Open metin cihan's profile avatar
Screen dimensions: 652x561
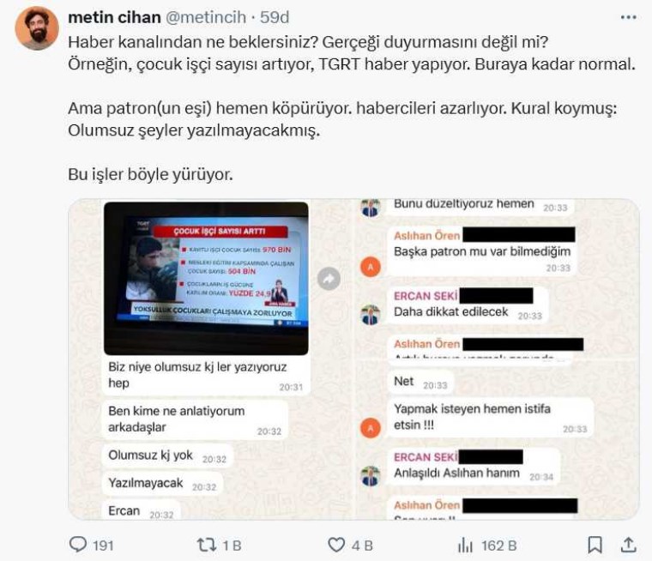coord(37,28)
